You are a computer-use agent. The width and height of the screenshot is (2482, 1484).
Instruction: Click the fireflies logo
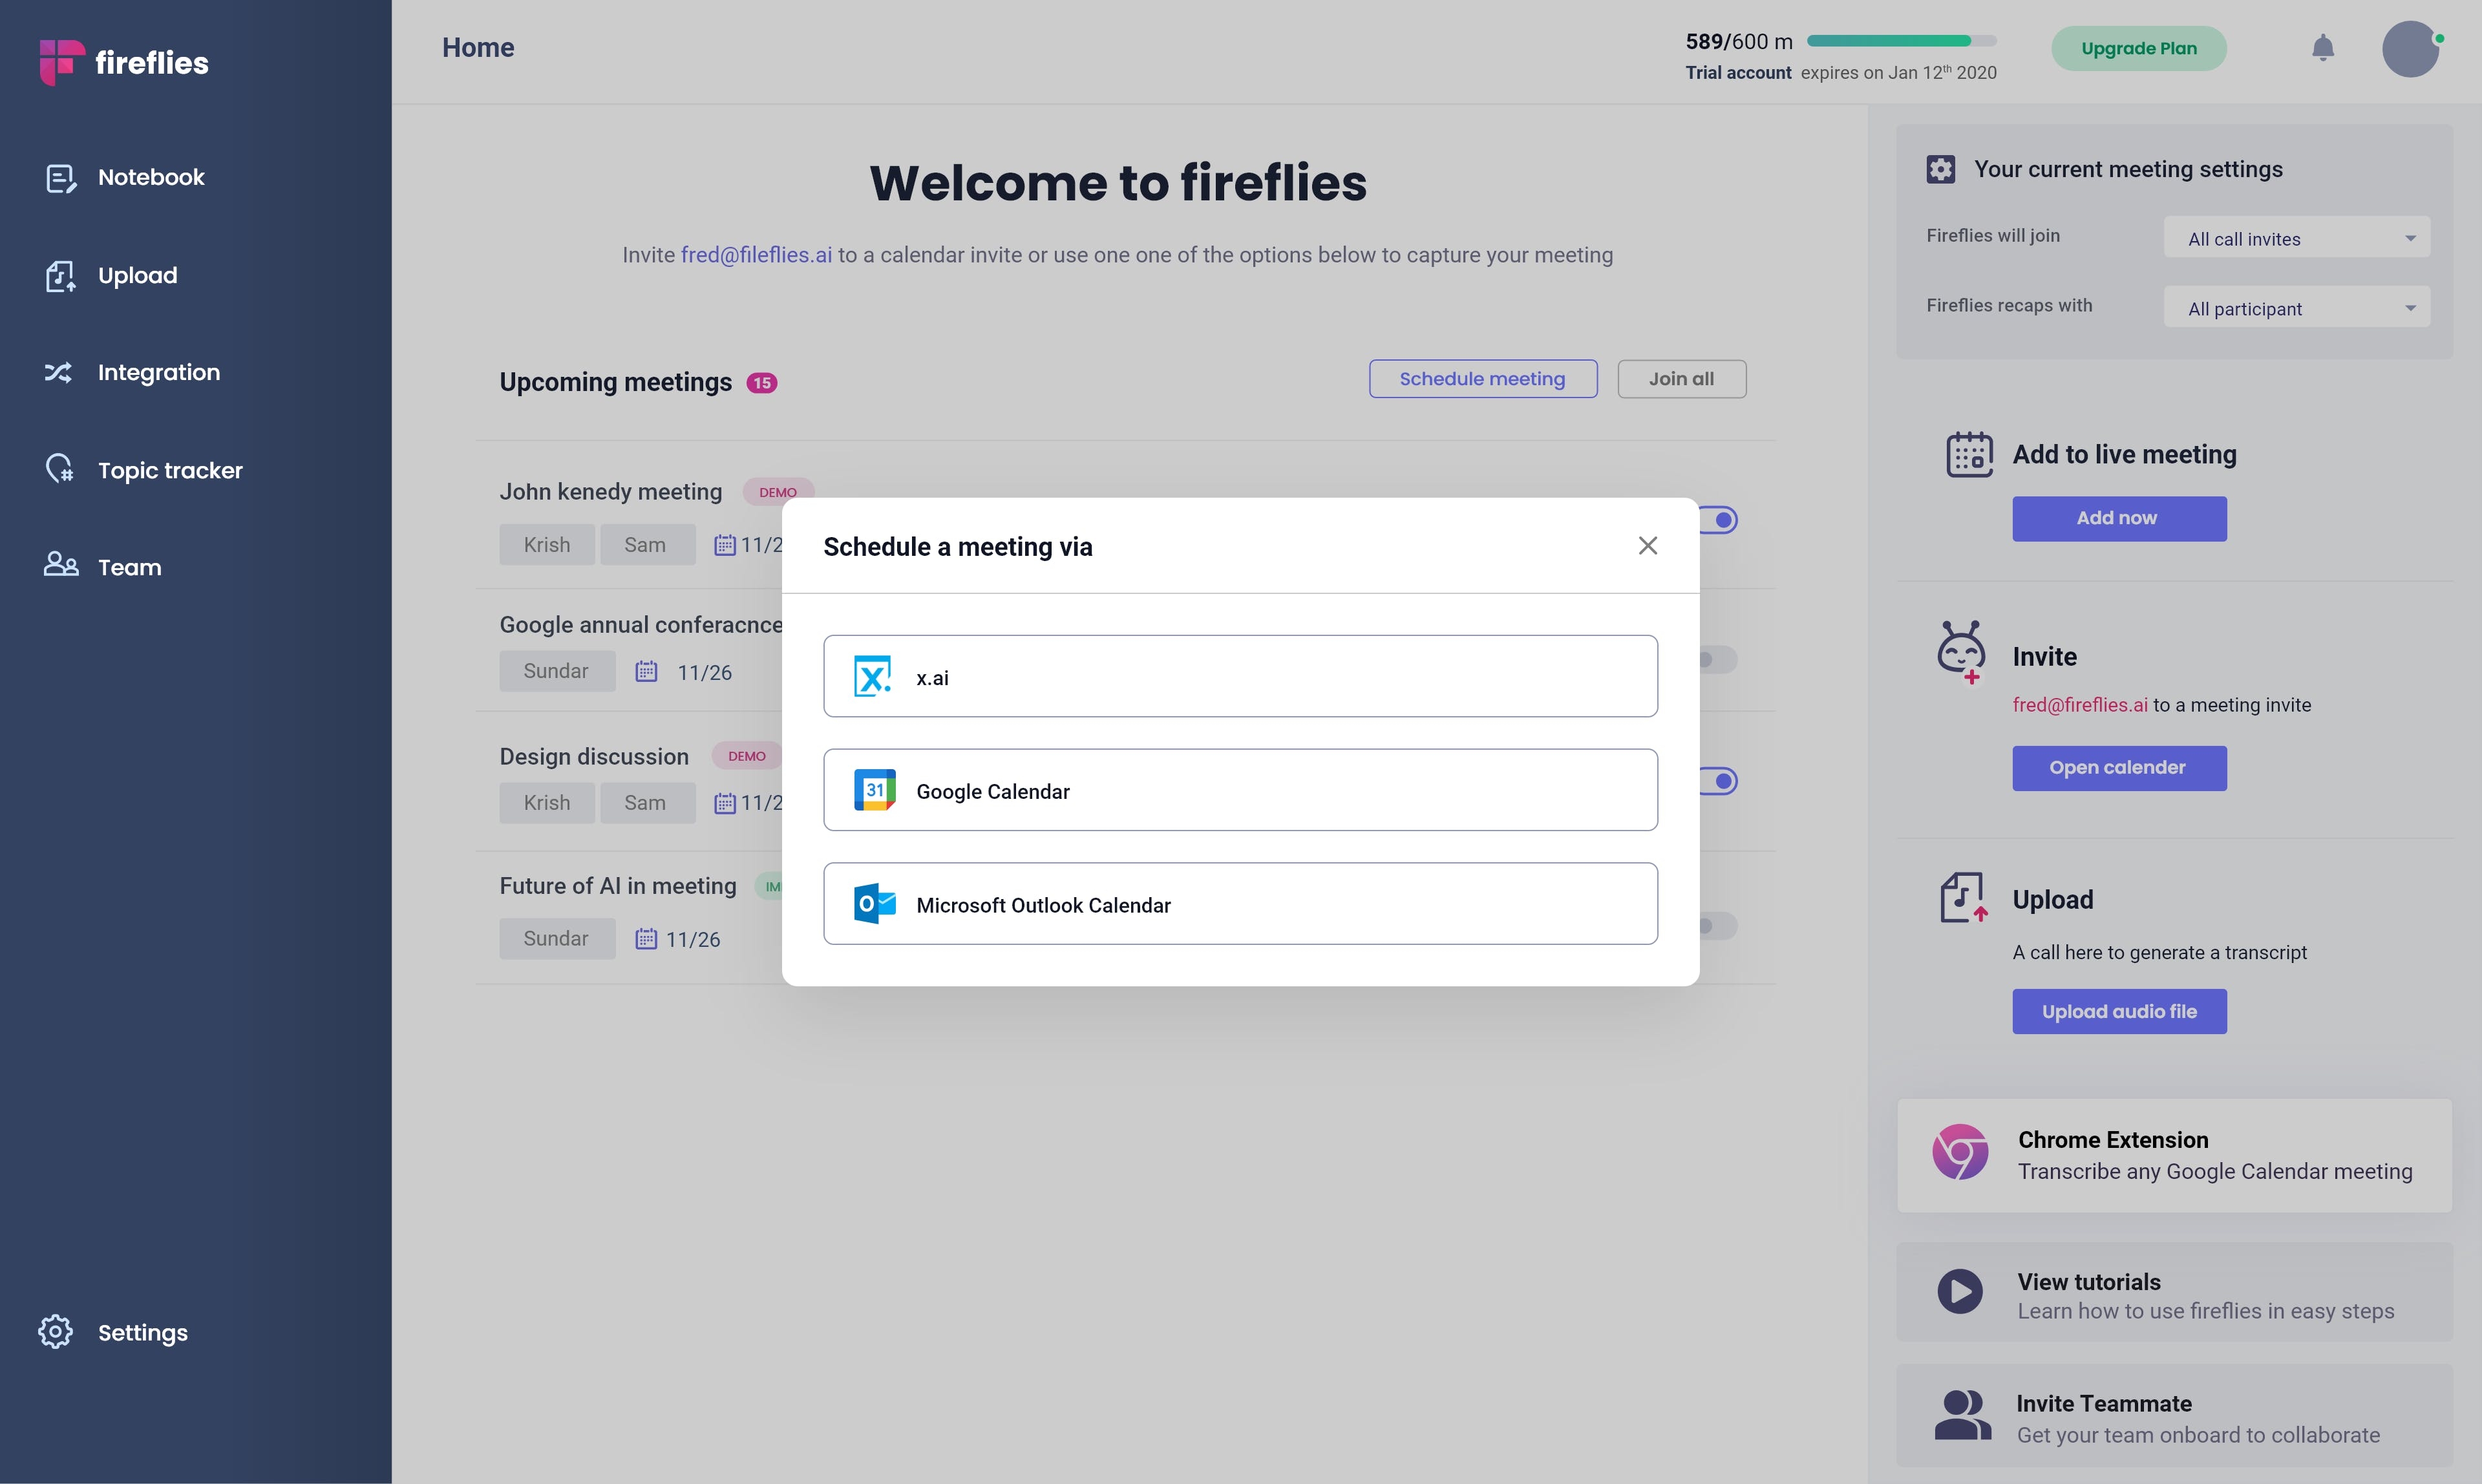coord(124,62)
